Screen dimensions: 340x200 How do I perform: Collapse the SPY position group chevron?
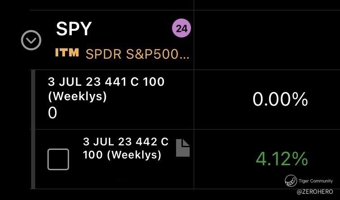coord(31,40)
